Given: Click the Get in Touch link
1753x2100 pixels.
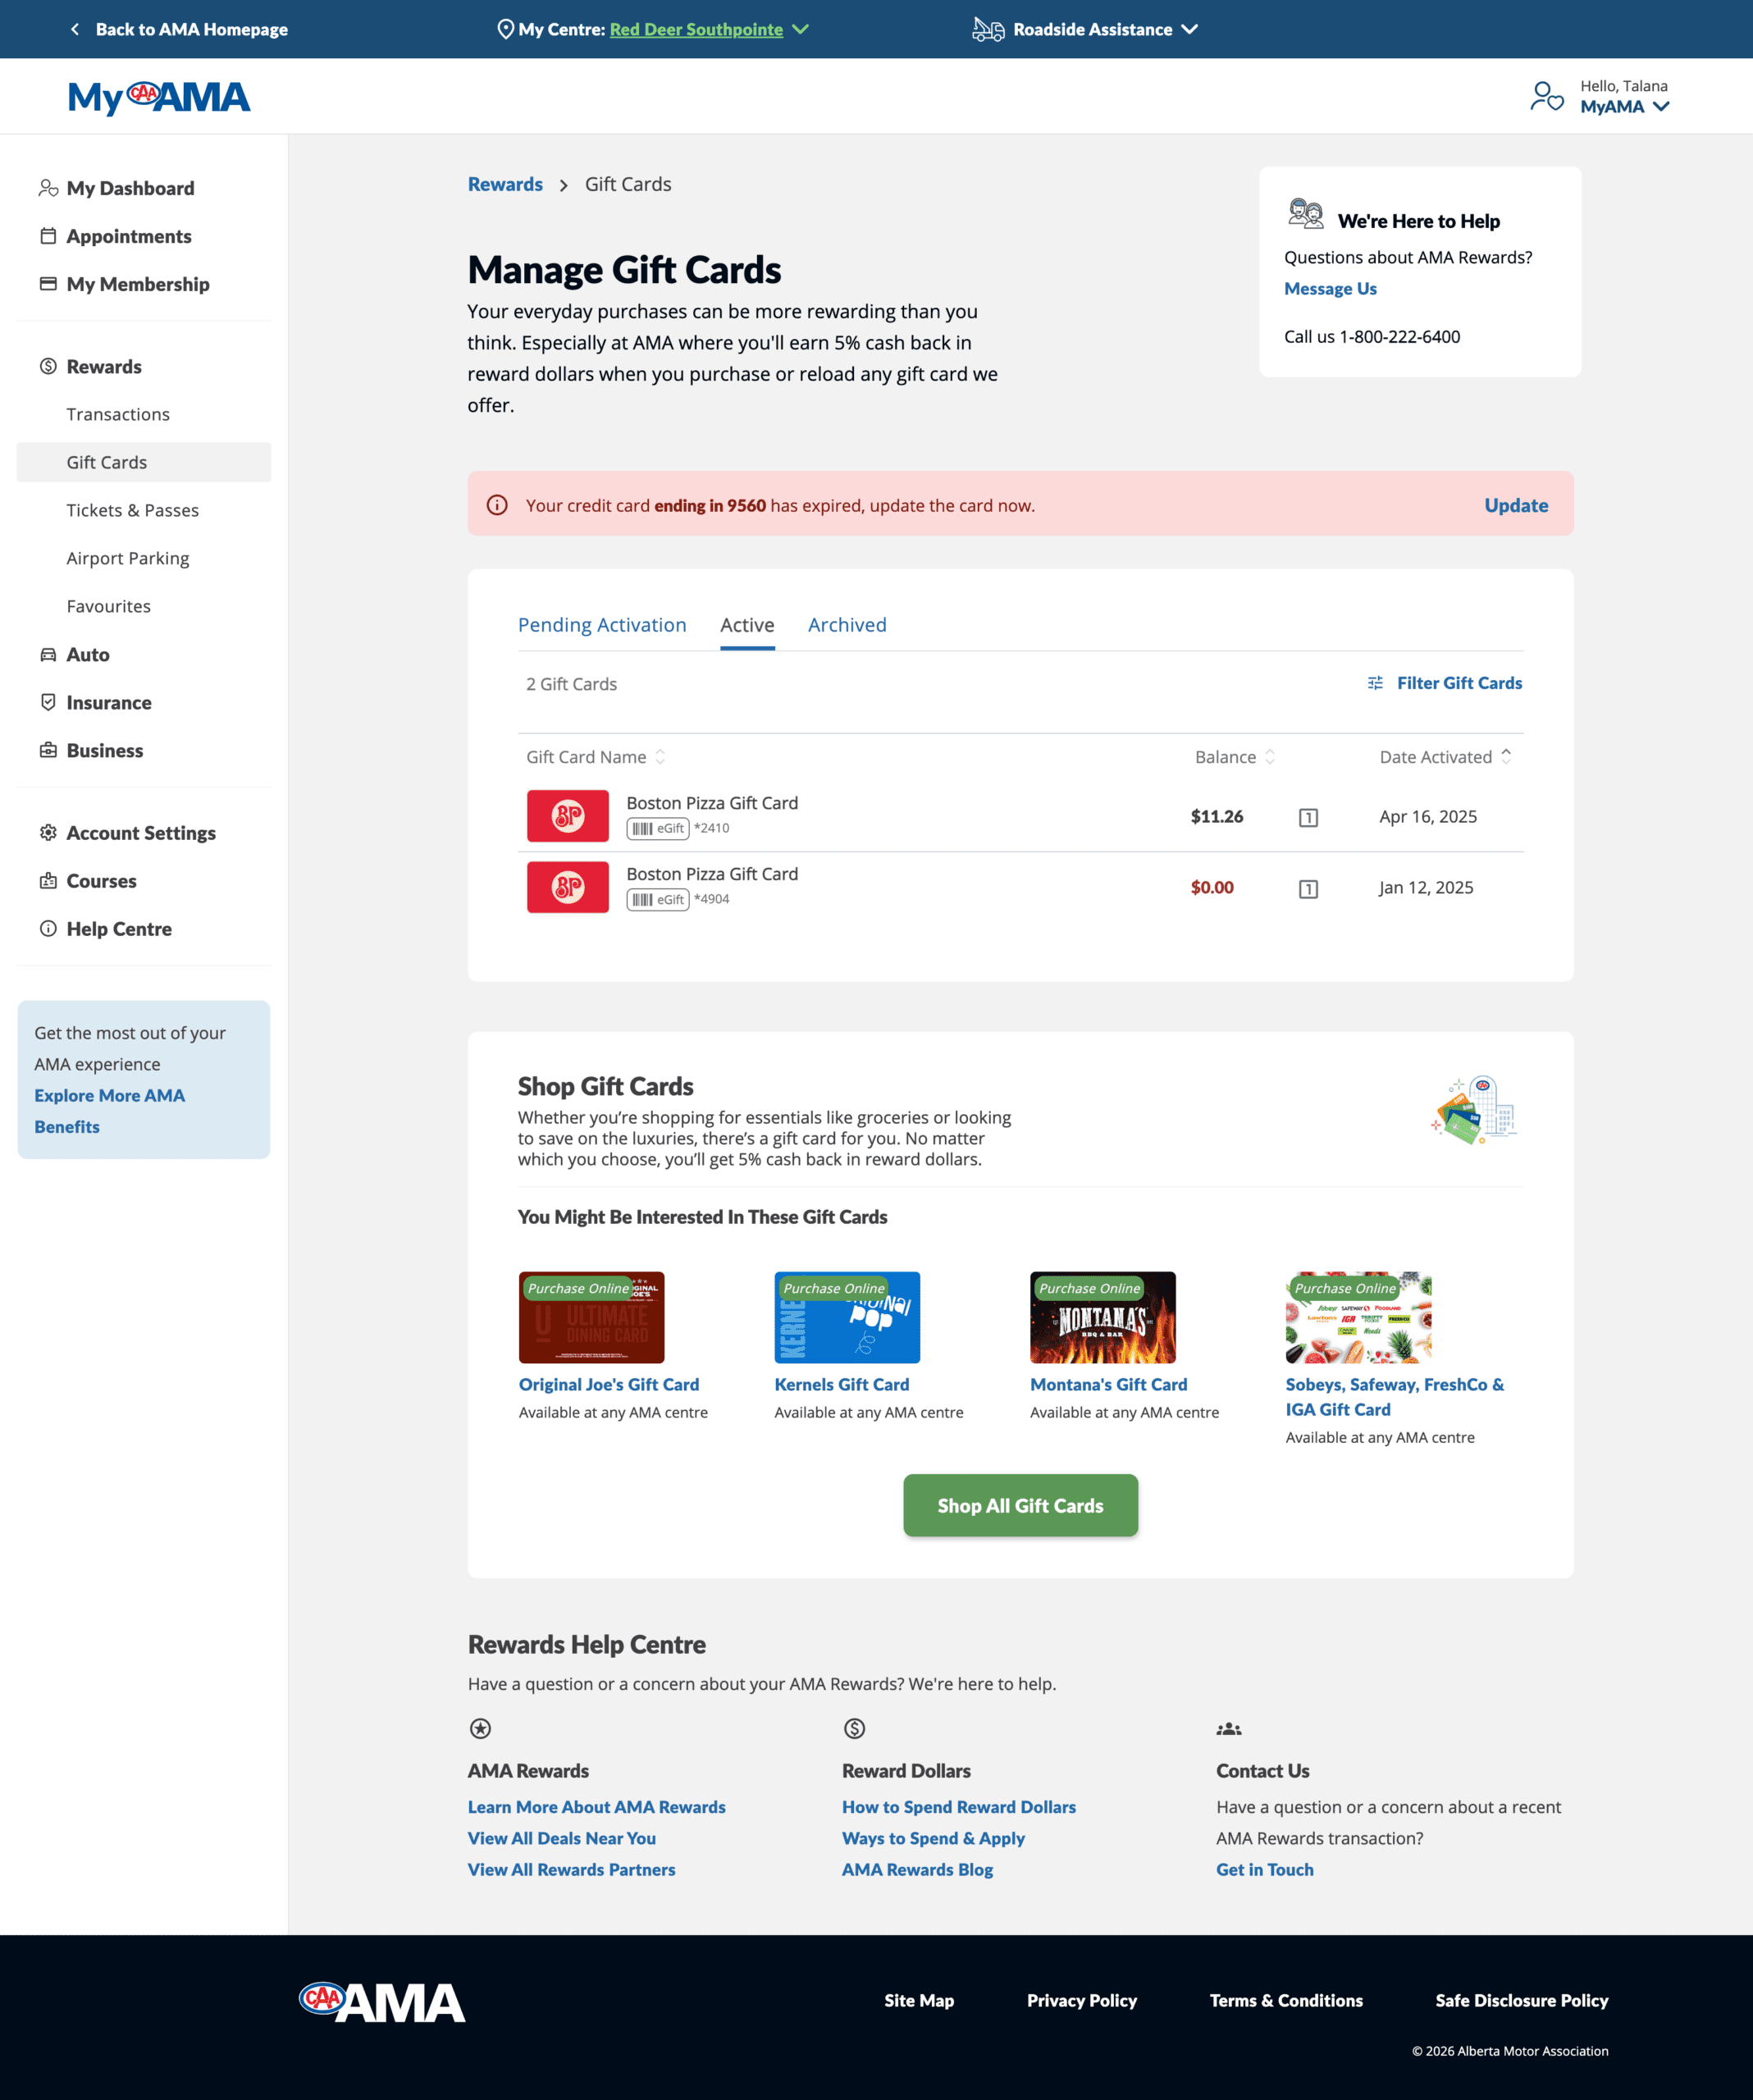Looking at the screenshot, I should (1264, 1869).
